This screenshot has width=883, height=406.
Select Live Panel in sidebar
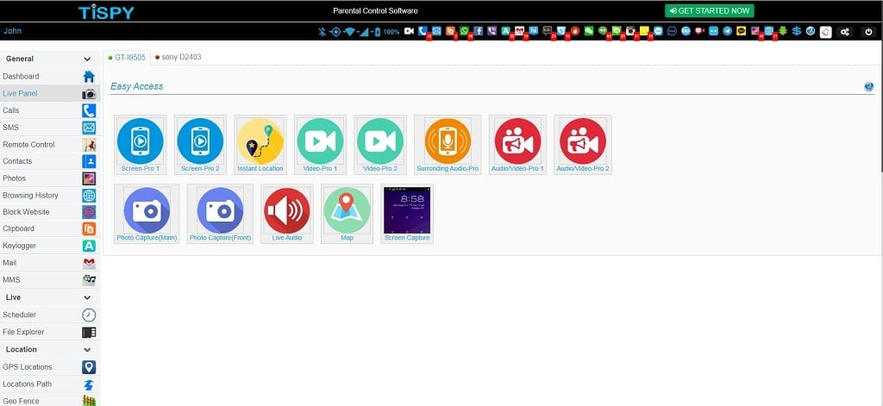coord(50,93)
